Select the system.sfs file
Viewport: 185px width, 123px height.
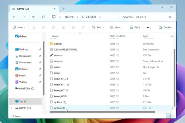tap(111, 108)
